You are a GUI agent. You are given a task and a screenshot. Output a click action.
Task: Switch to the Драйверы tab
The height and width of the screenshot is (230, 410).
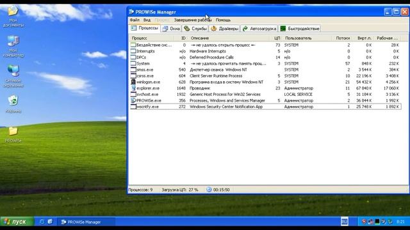click(225, 29)
